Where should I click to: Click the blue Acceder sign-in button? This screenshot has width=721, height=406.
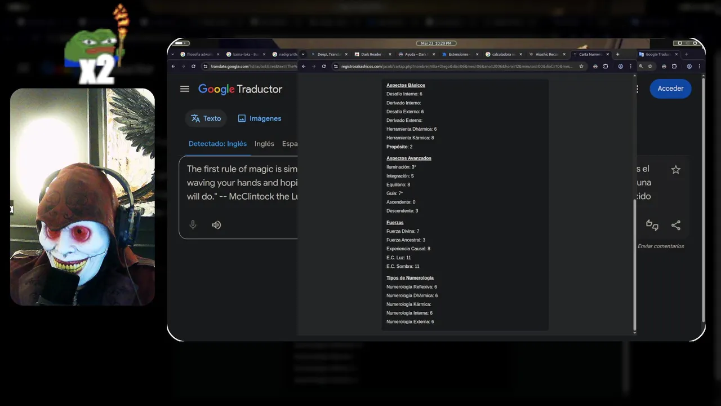[x=670, y=89]
